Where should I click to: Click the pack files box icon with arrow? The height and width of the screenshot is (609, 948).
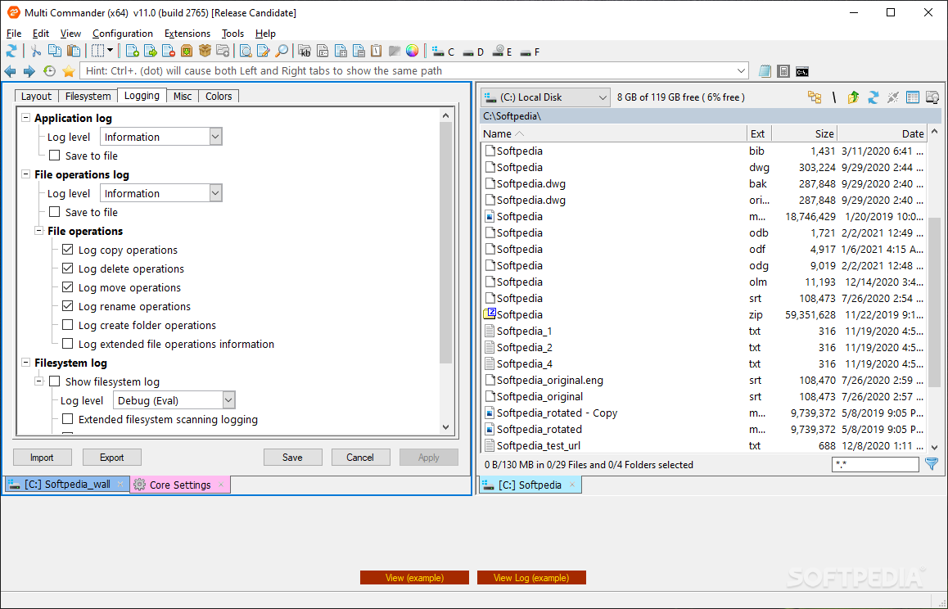pyautogui.click(x=187, y=52)
